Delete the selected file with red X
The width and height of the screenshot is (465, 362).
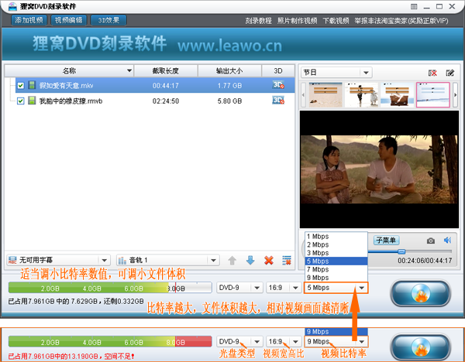(269, 261)
